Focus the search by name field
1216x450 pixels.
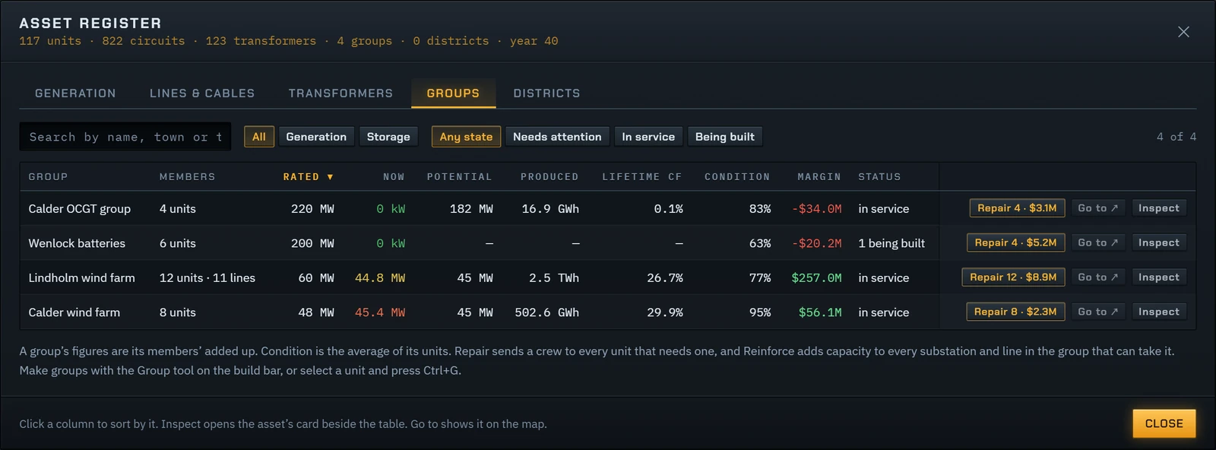click(125, 137)
